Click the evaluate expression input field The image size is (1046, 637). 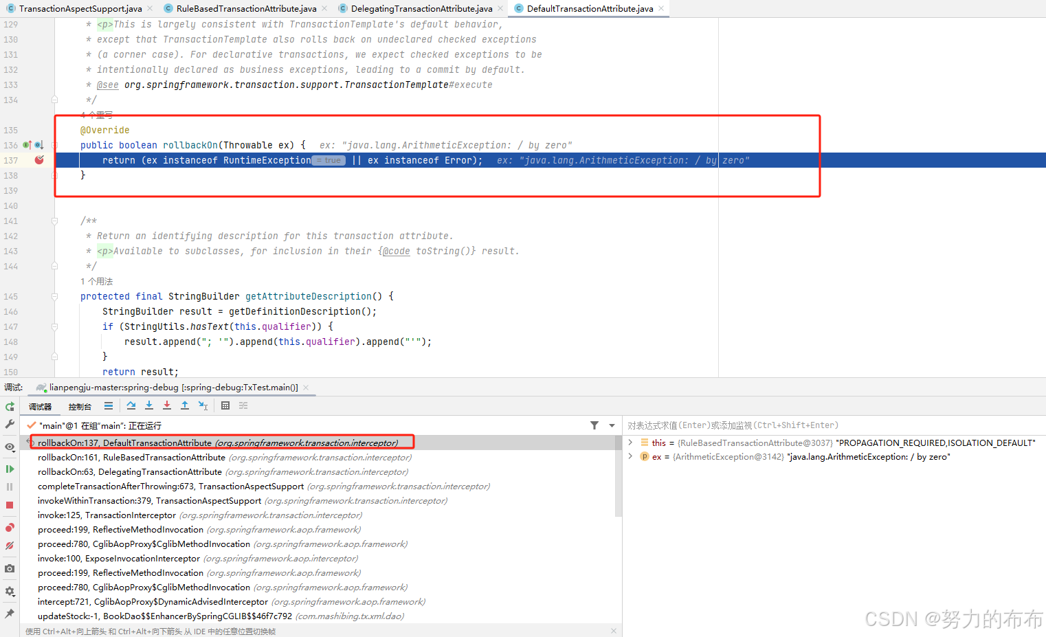(834, 425)
